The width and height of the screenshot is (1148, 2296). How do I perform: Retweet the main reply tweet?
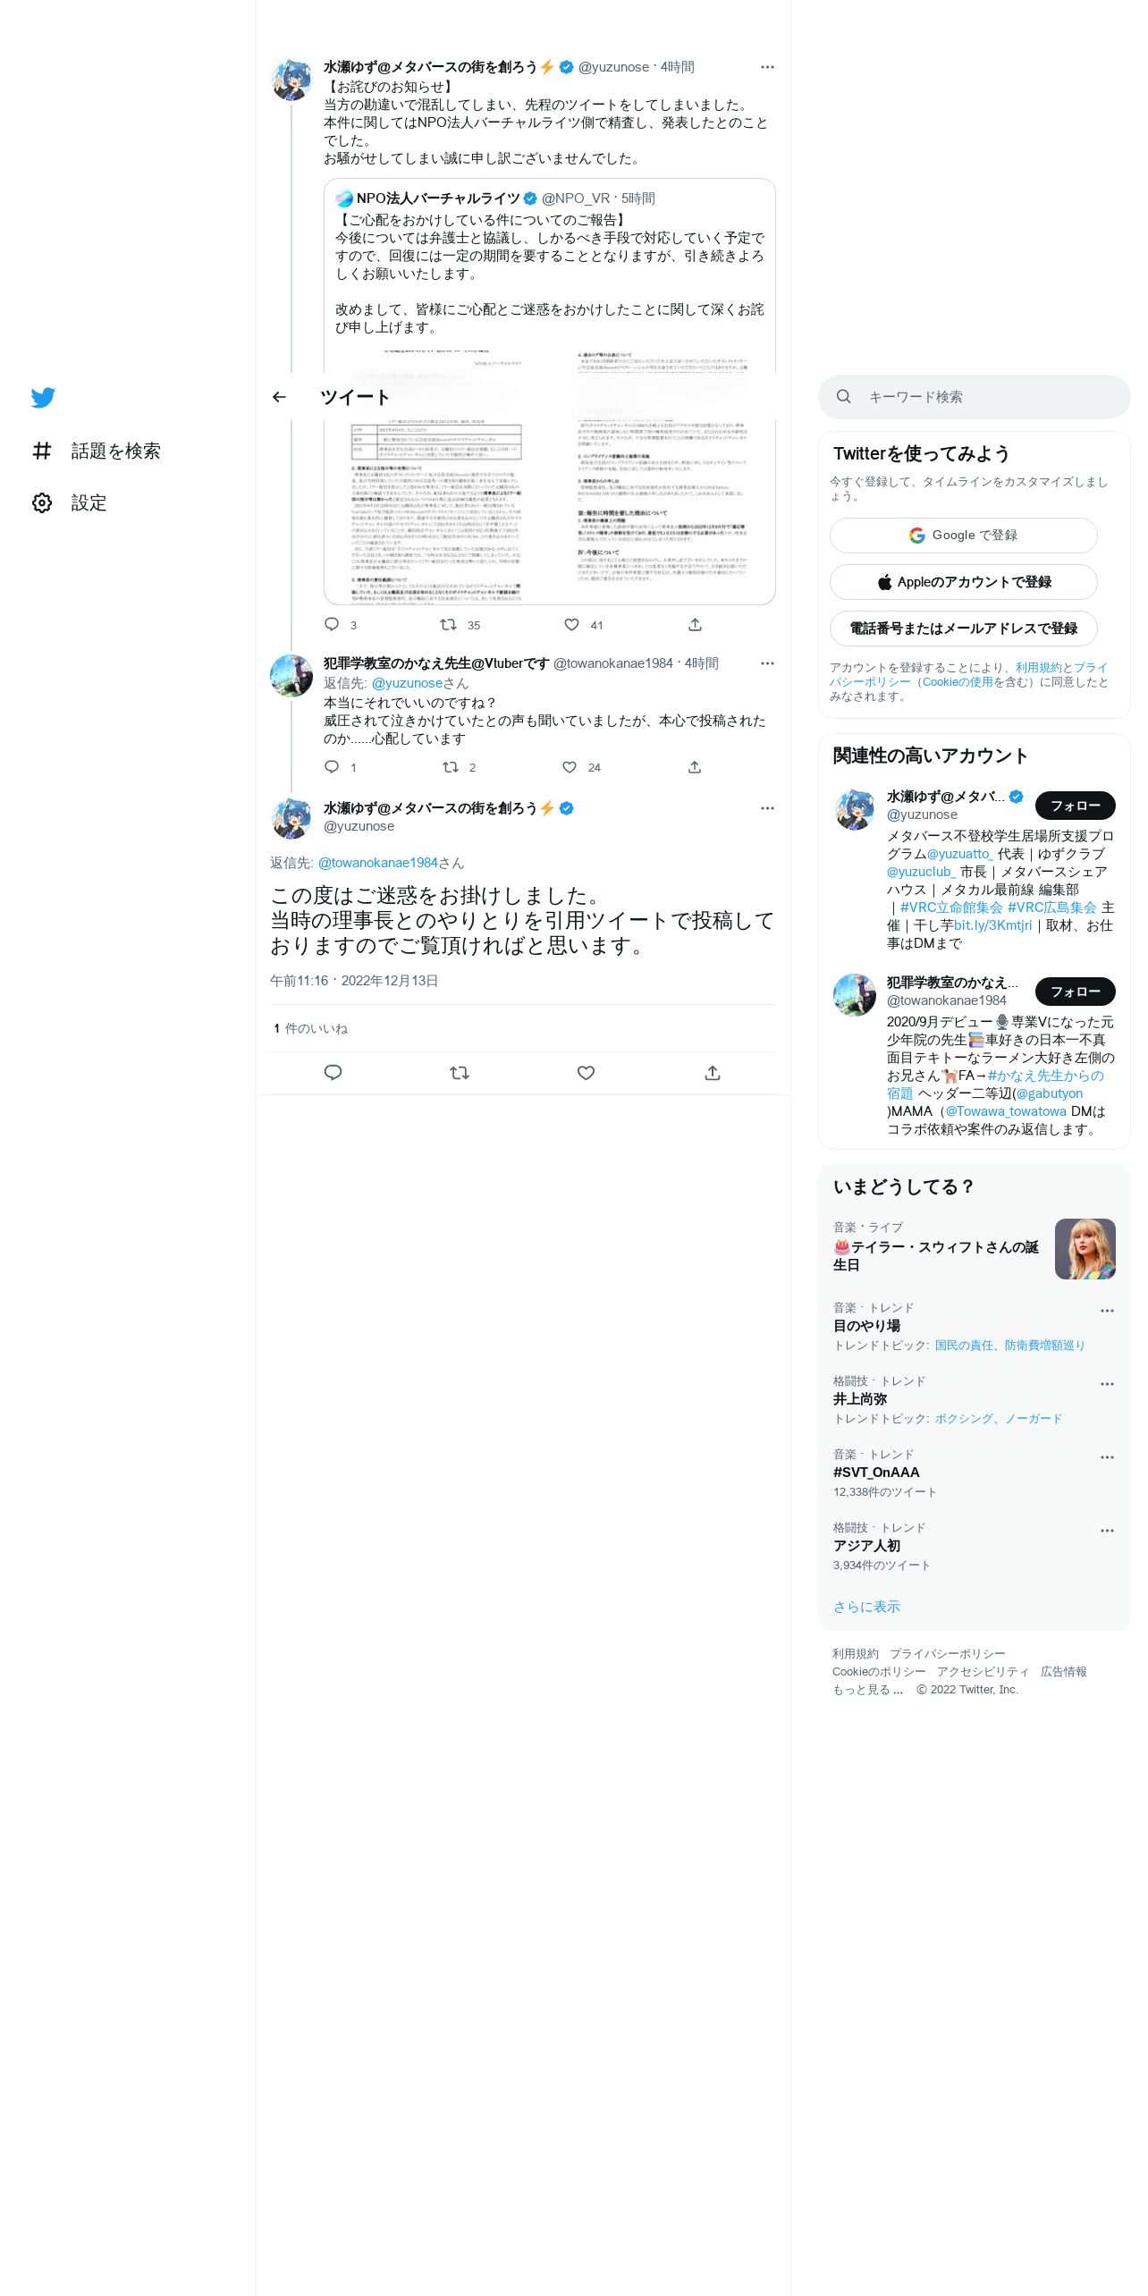pos(460,1073)
